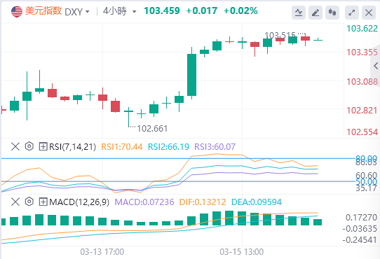Remove the MACD indicator
The image size is (380, 259).
[15, 202]
